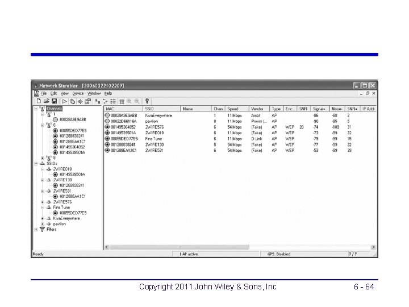
Task: Collapse the SSIDs tree node
Action: point(36,163)
